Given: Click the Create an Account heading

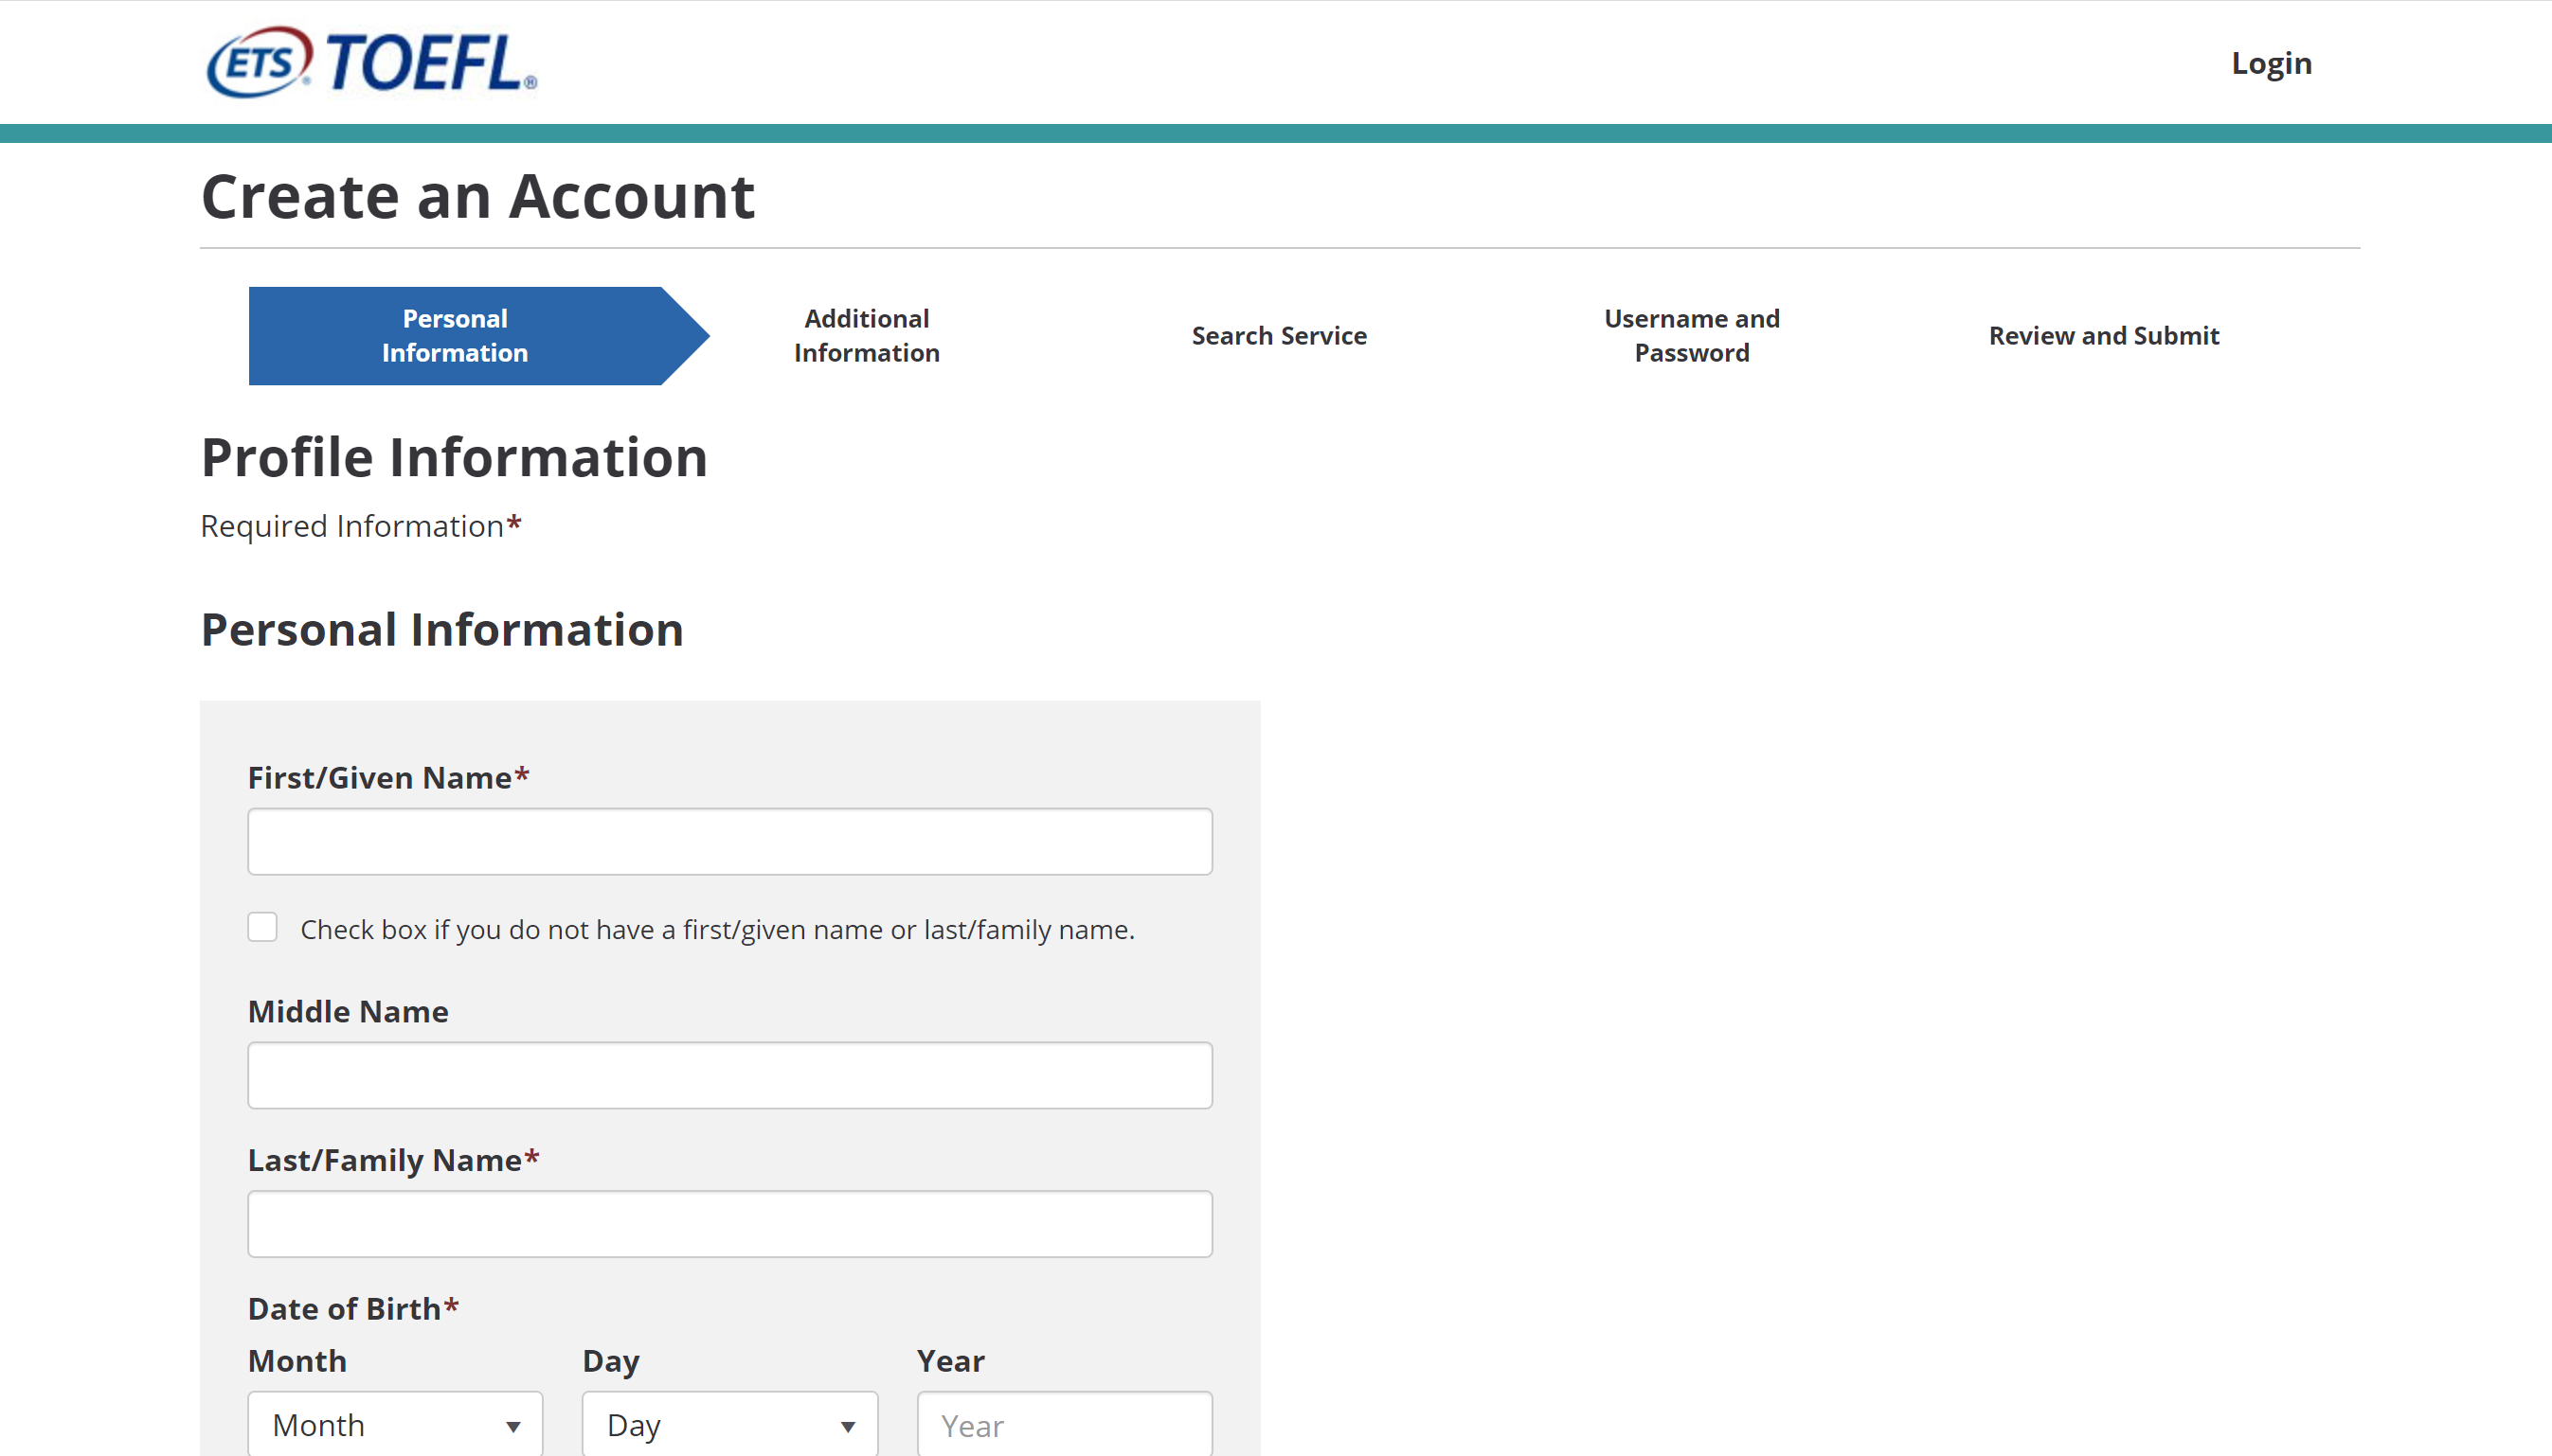Looking at the screenshot, I should 477,196.
